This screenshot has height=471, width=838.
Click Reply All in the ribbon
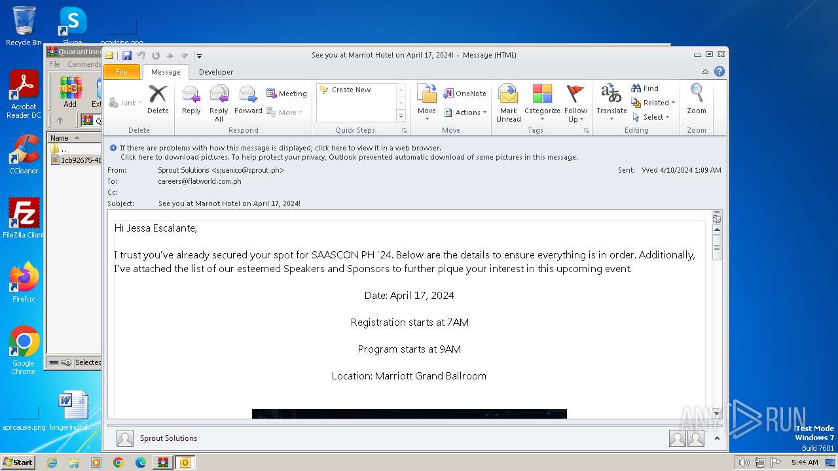(219, 103)
